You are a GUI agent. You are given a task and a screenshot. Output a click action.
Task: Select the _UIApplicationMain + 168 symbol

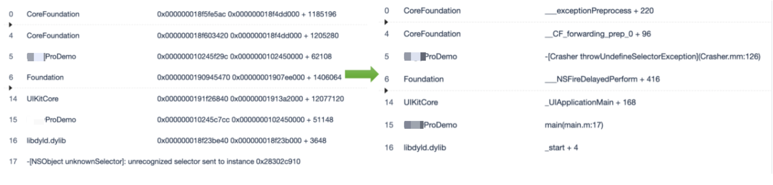[x=590, y=102]
